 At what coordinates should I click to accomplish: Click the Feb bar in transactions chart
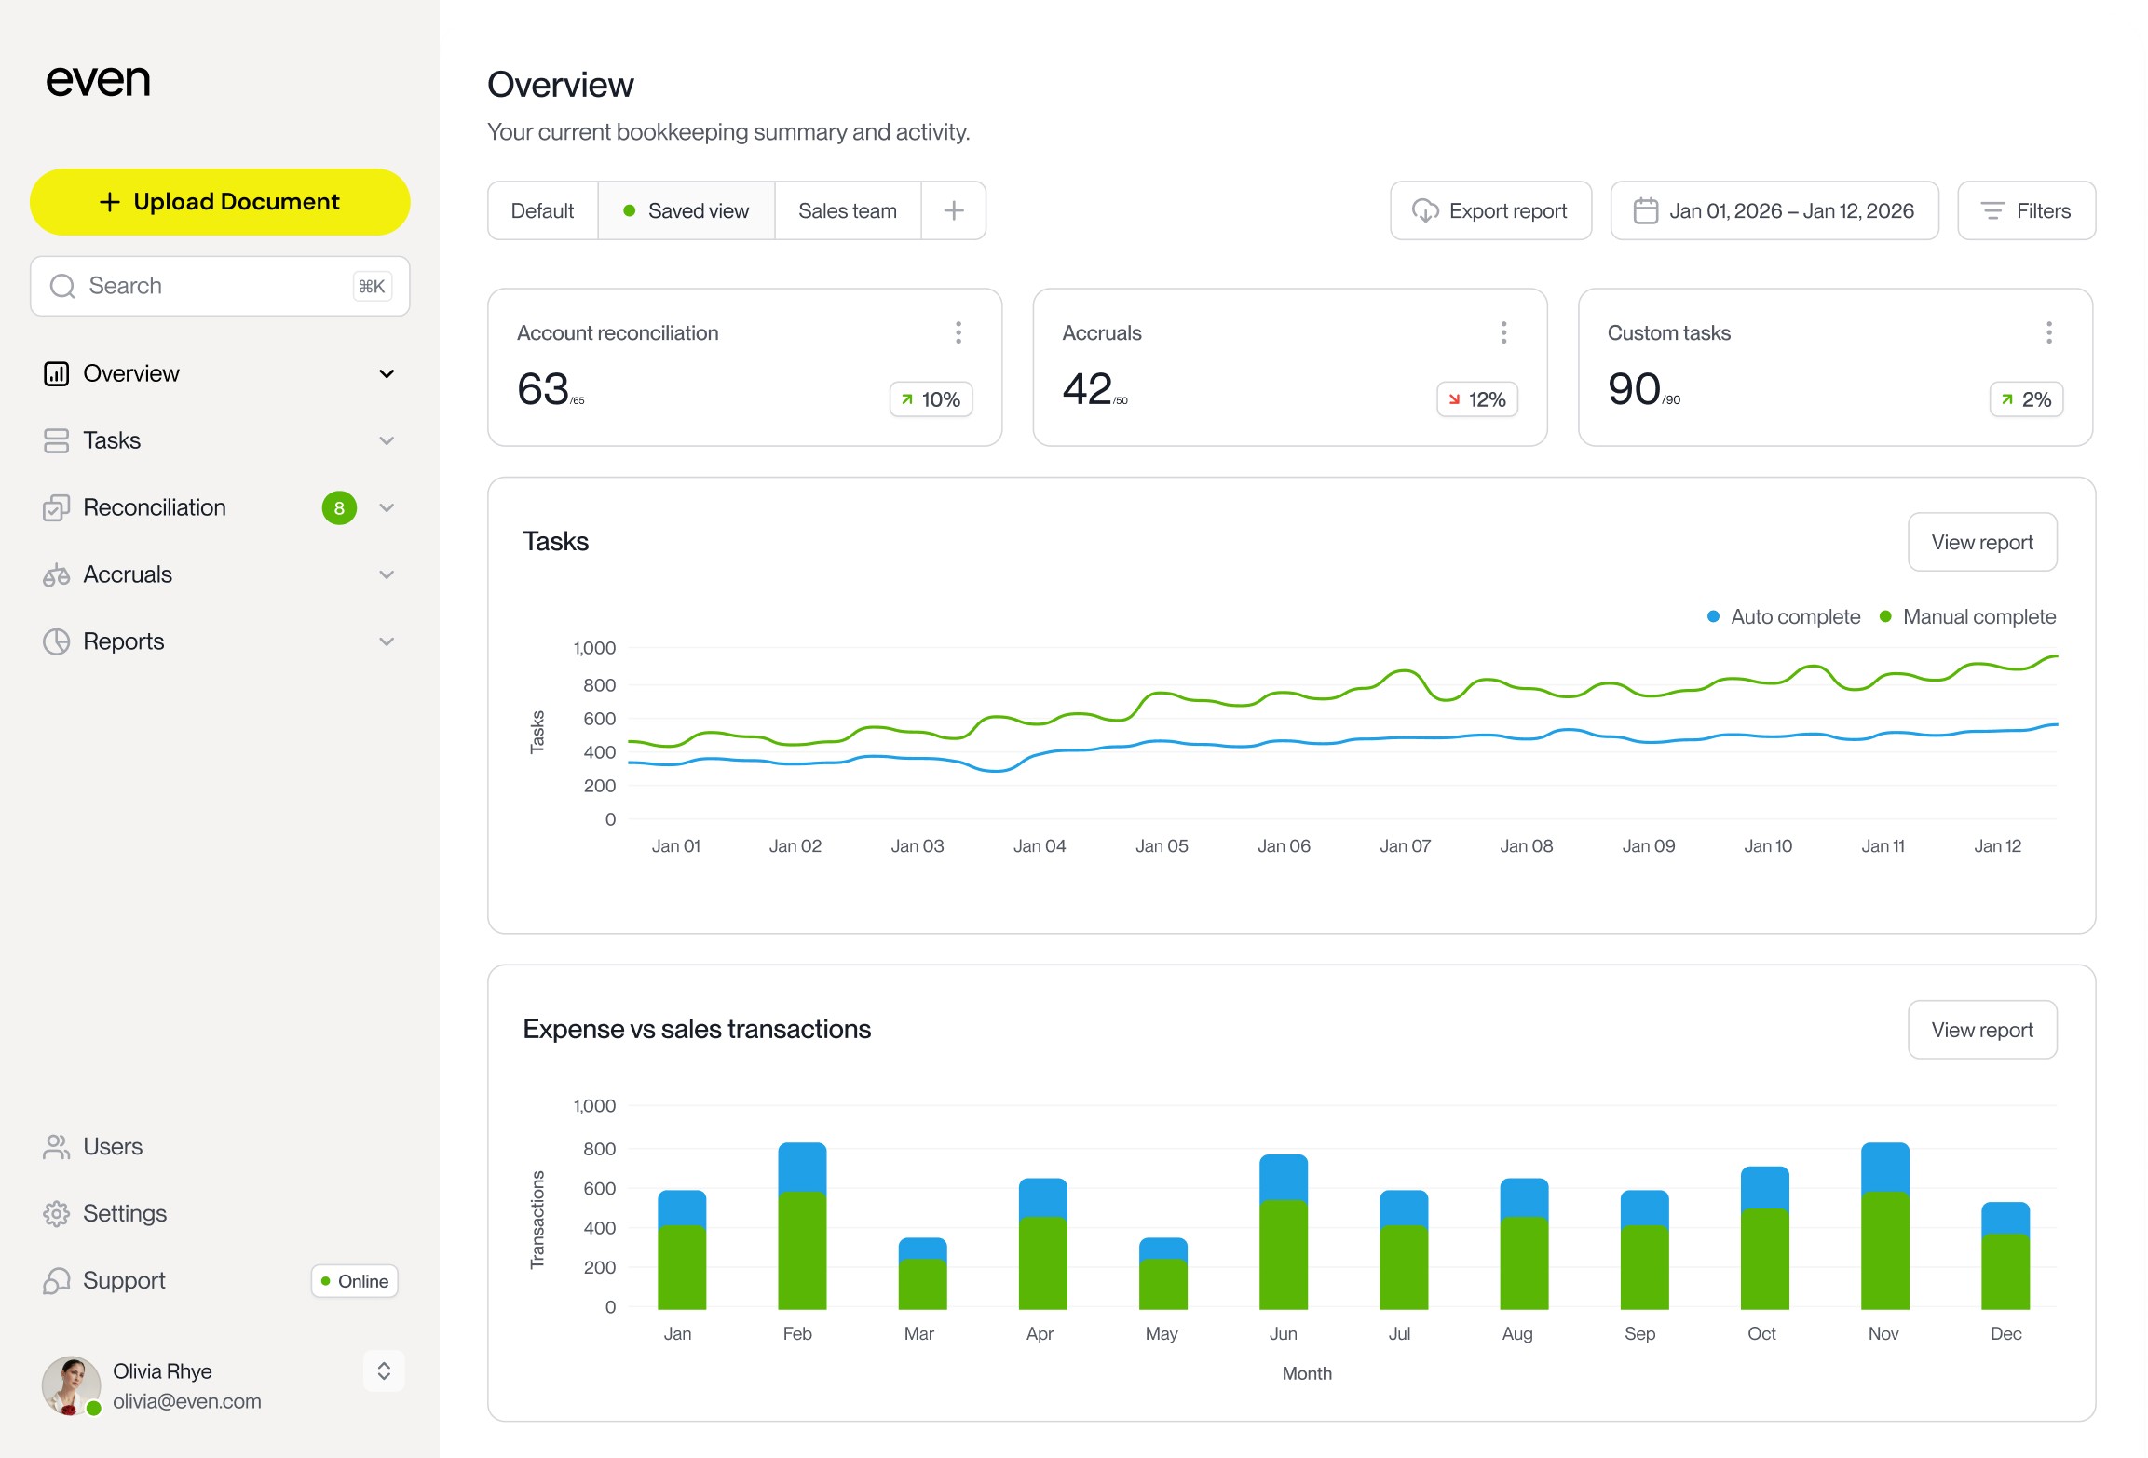(x=802, y=1225)
